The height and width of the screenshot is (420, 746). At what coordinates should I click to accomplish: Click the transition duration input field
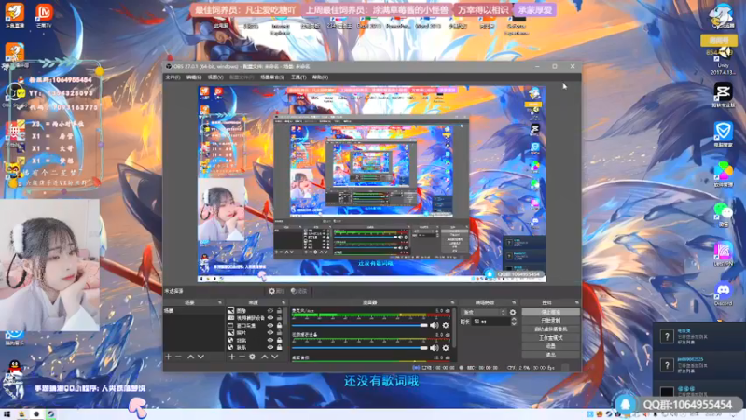490,322
